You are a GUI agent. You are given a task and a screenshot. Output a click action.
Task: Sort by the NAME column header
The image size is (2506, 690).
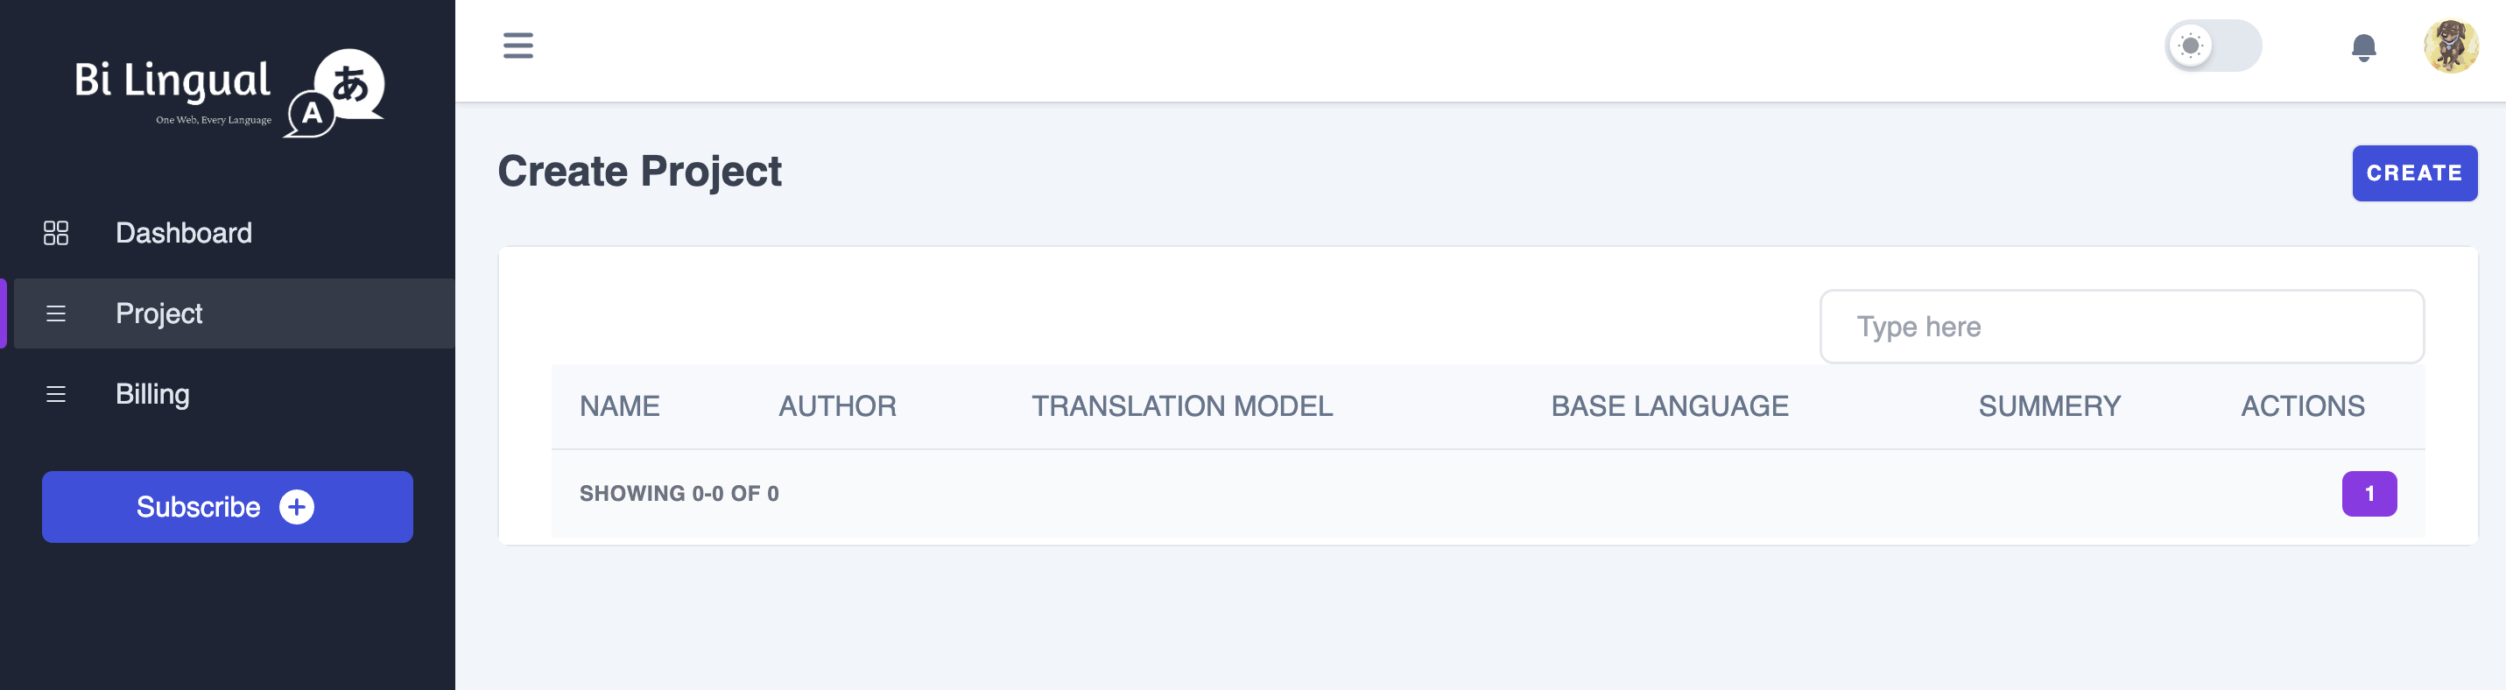pos(620,405)
